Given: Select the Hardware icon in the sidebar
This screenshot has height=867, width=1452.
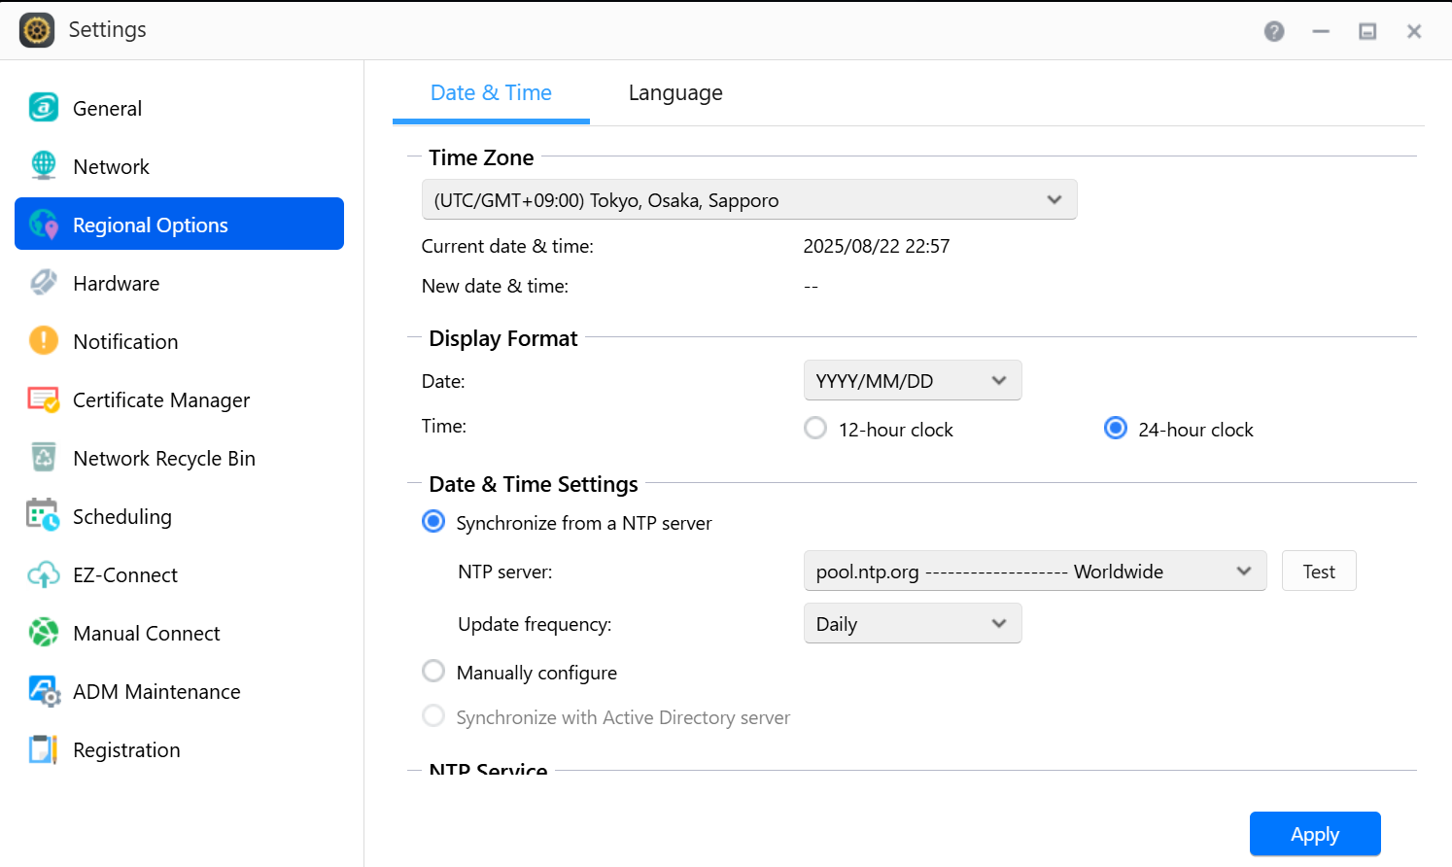Looking at the screenshot, I should 44,283.
